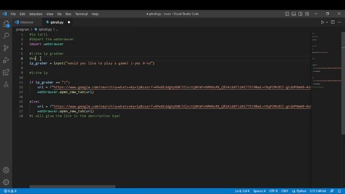This screenshot has height=194, width=345.
Task: Run the Python file with play button
Action: click(x=322, y=22)
